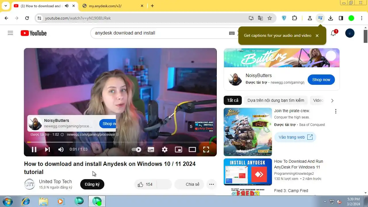The height and width of the screenshot is (207, 368).
Task: Open the Bitwarden shield extension
Action: pyautogui.click(x=284, y=18)
